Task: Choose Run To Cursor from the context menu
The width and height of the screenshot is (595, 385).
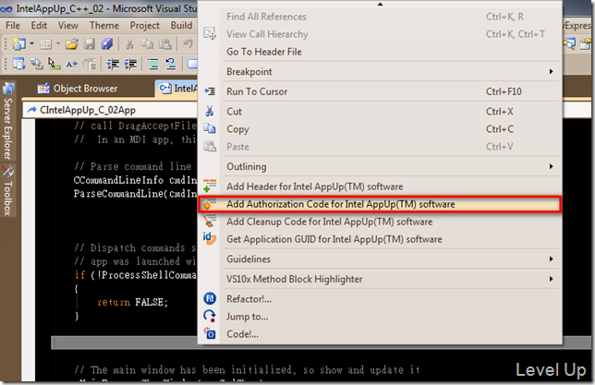Action: point(380,91)
